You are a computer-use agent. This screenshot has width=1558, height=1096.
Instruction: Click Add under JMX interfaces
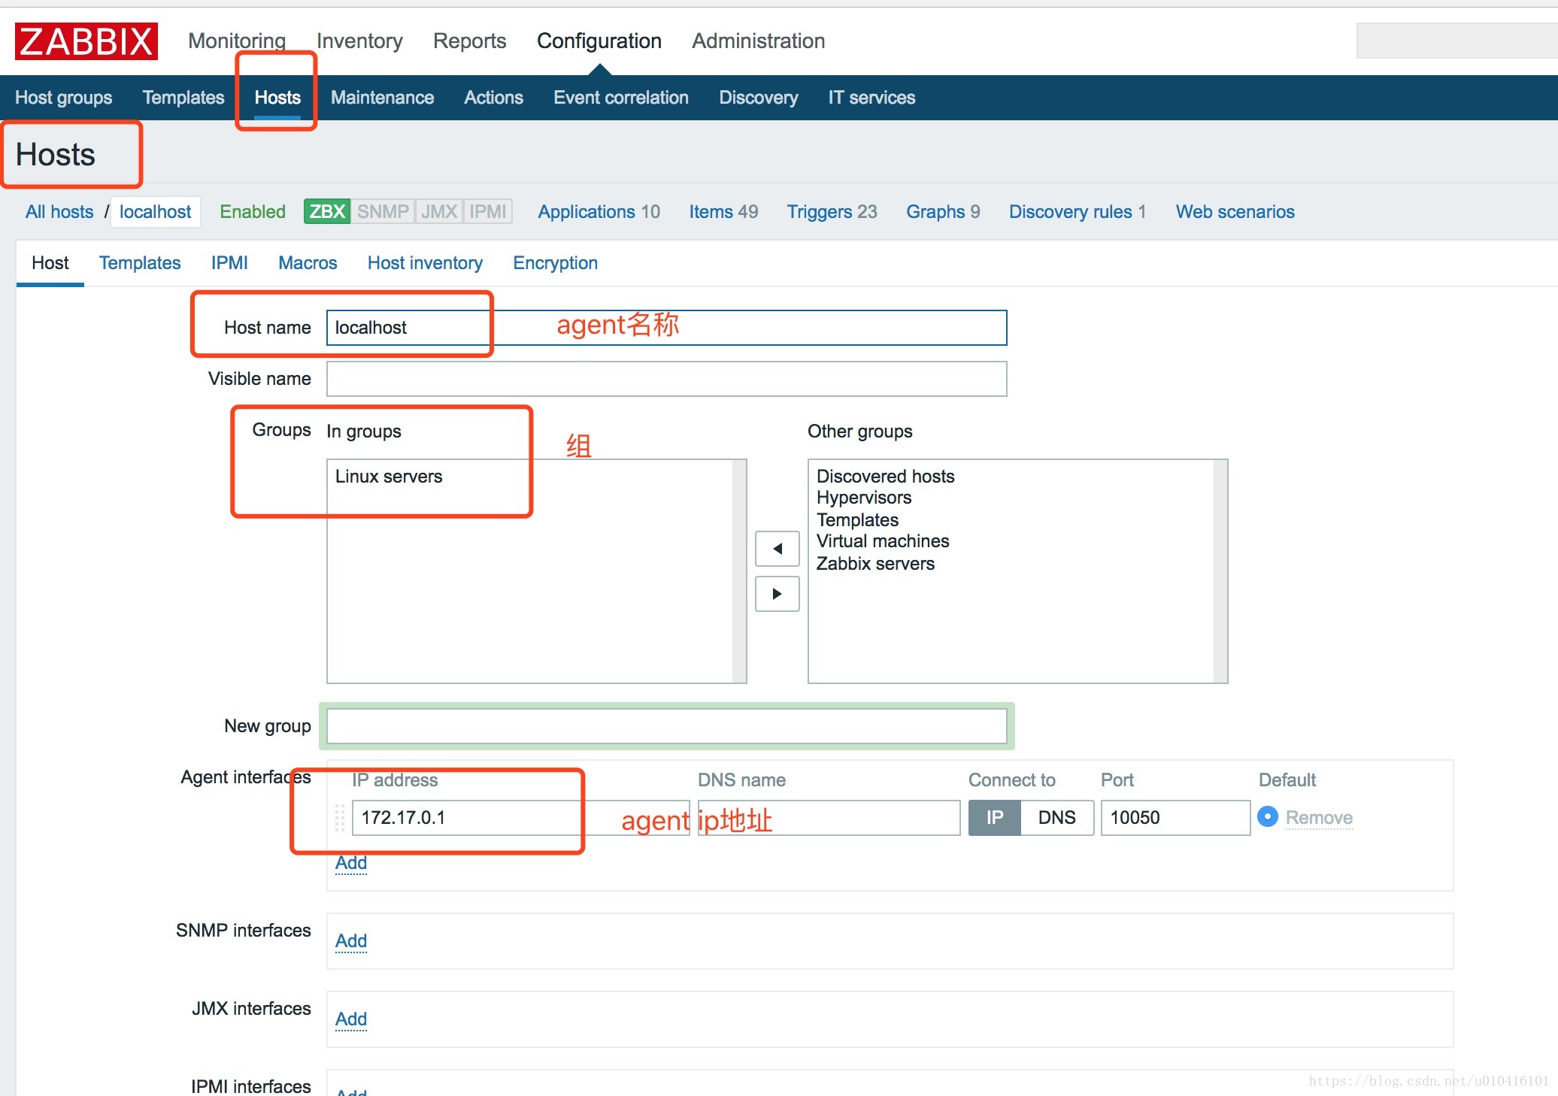350,1019
